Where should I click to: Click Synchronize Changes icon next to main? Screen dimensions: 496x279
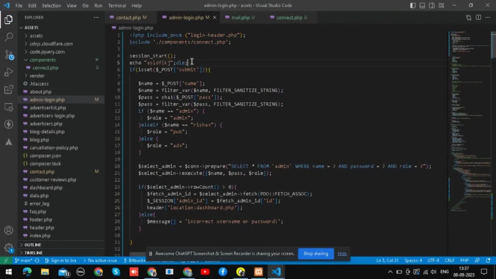pyautogui.click(x=37, y=261)
